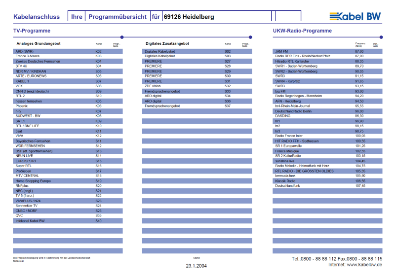This screenshot has width=395, height=279.
Task: Click Fremdsprachenangebot on S33
Action: tap(197, 91)
